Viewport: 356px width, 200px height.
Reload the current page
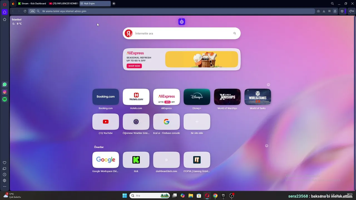(25, 11)
